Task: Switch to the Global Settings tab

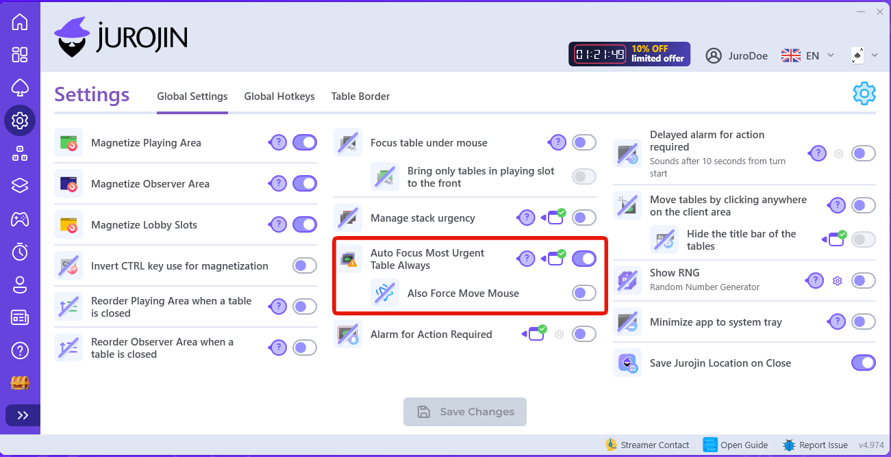Action: (x=192, y=96)
